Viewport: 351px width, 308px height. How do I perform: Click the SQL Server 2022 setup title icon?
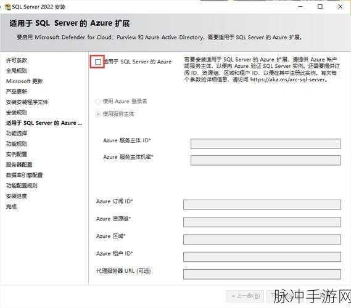coord(8,7)
